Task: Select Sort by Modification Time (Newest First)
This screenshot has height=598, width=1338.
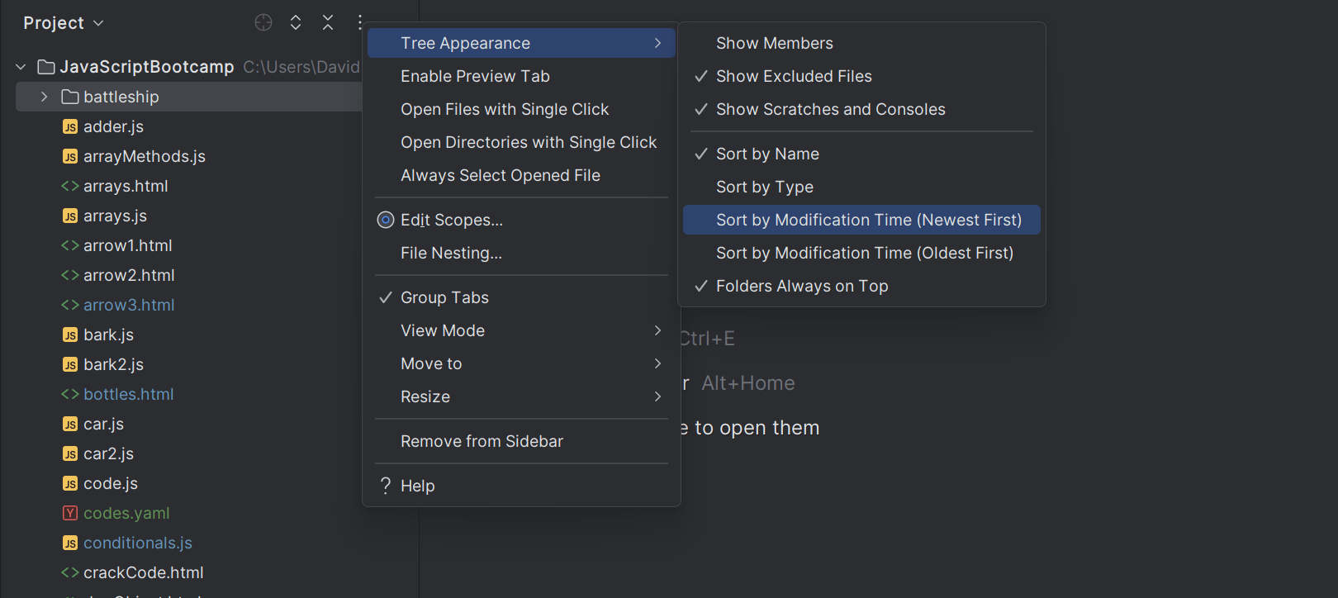Action: (868, 220)
